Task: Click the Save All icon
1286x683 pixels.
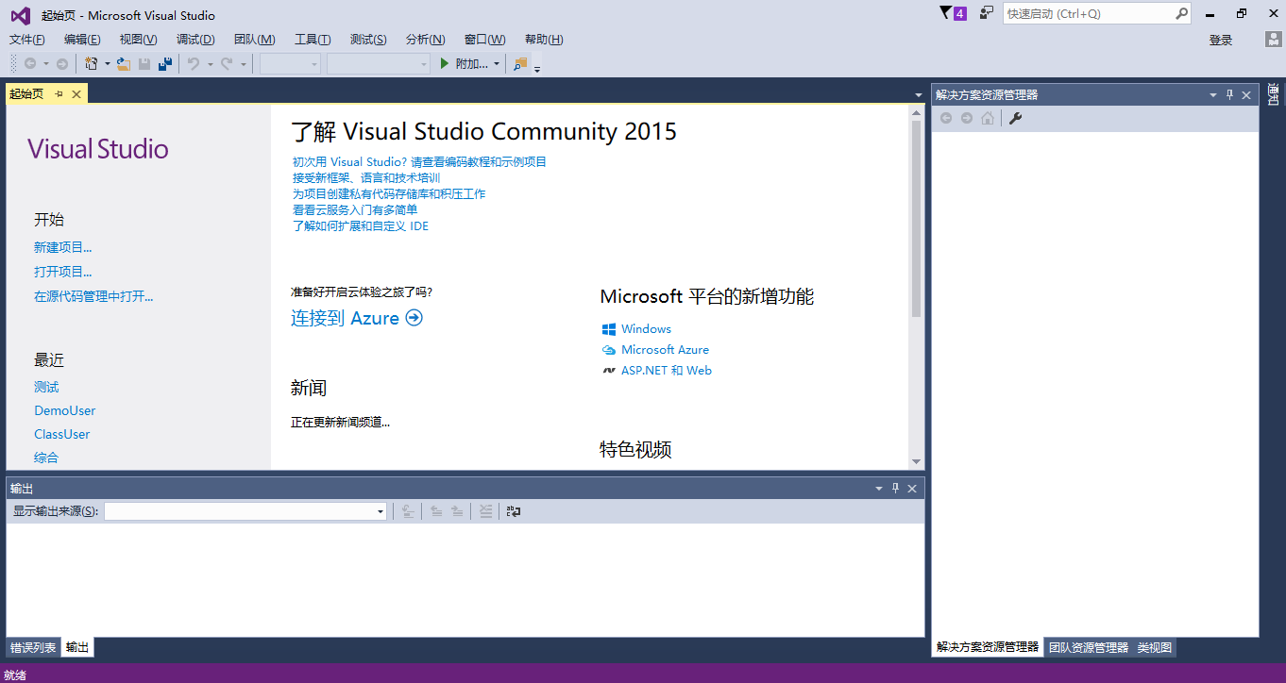Action: tap(165, 64)
